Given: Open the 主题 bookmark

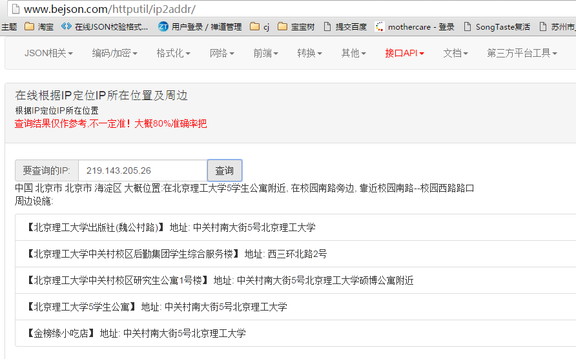Looking at the screenshot, I should (x=9, y=27).
